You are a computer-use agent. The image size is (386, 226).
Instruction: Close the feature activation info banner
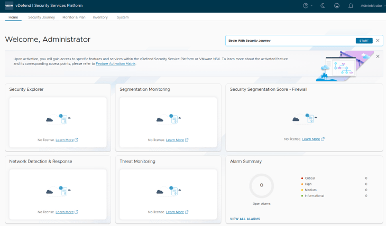pyautogui.click(x=378, y=56)
